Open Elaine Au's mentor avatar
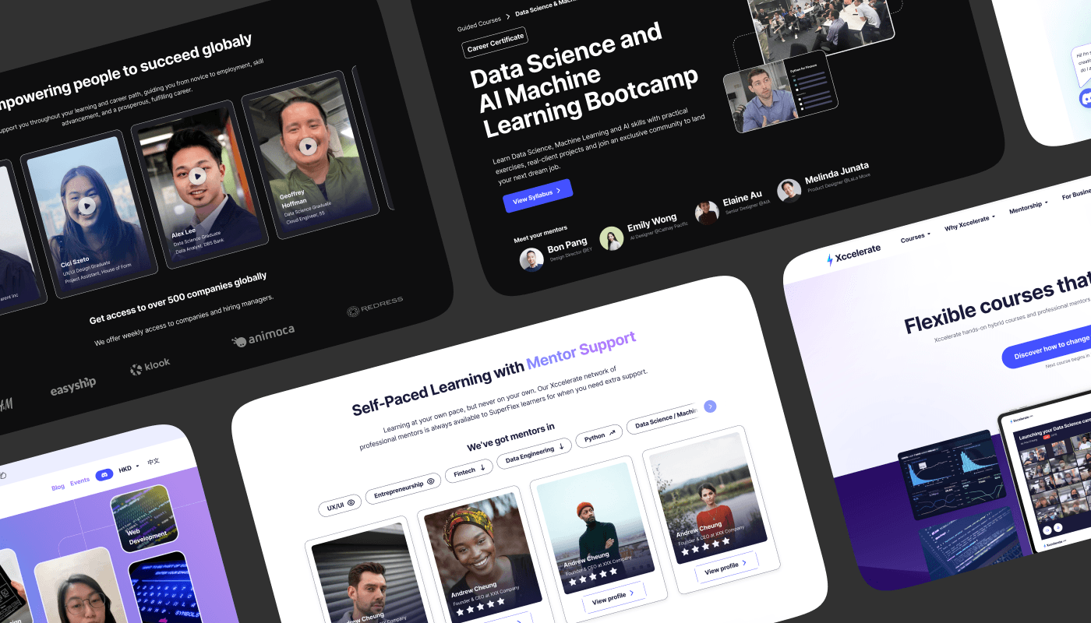Viewport: 1091px width, 623px height. coord(707,213)
